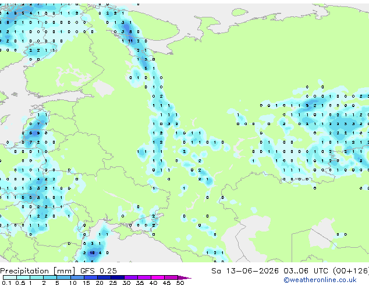Click the 20 mm legend color swatch

[104, 277]
